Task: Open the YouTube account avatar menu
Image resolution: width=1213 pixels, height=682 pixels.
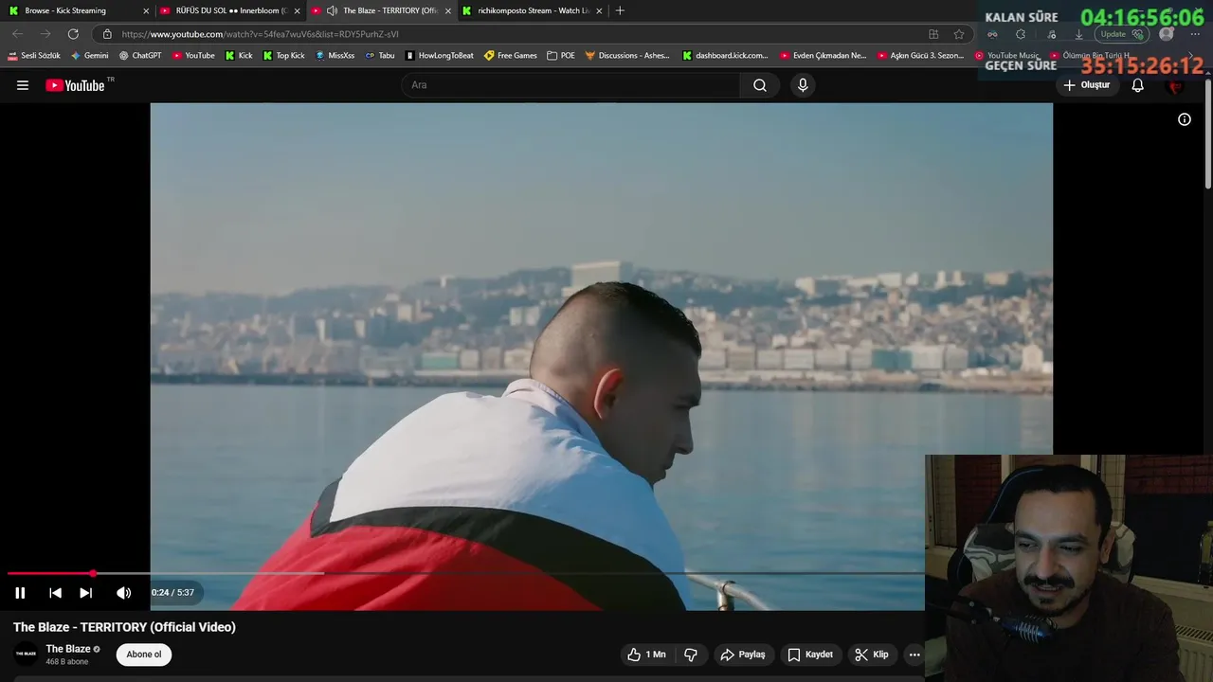Action: click(1176, 85)
